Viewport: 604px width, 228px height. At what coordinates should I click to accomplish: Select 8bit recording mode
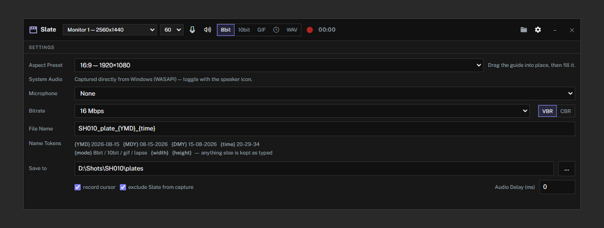[x=226, y=29]
